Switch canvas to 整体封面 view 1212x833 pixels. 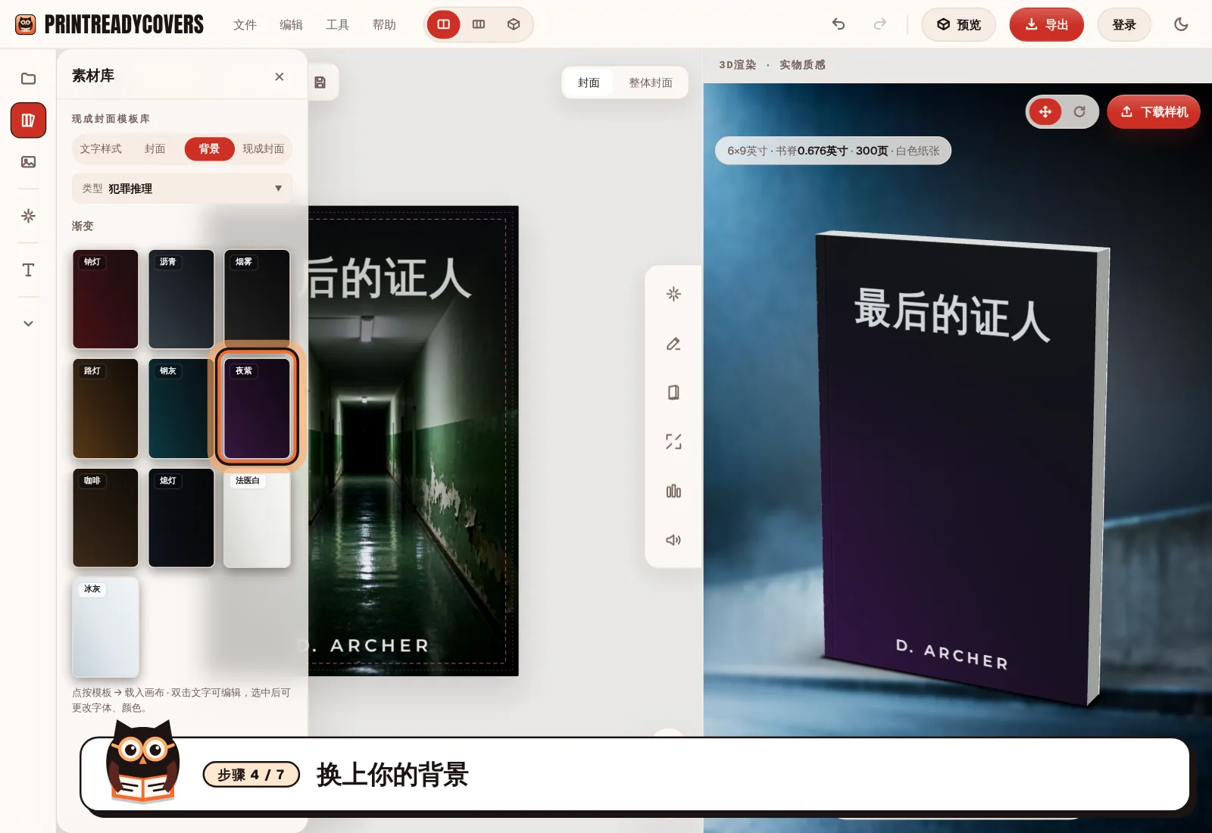click(651, 83)
